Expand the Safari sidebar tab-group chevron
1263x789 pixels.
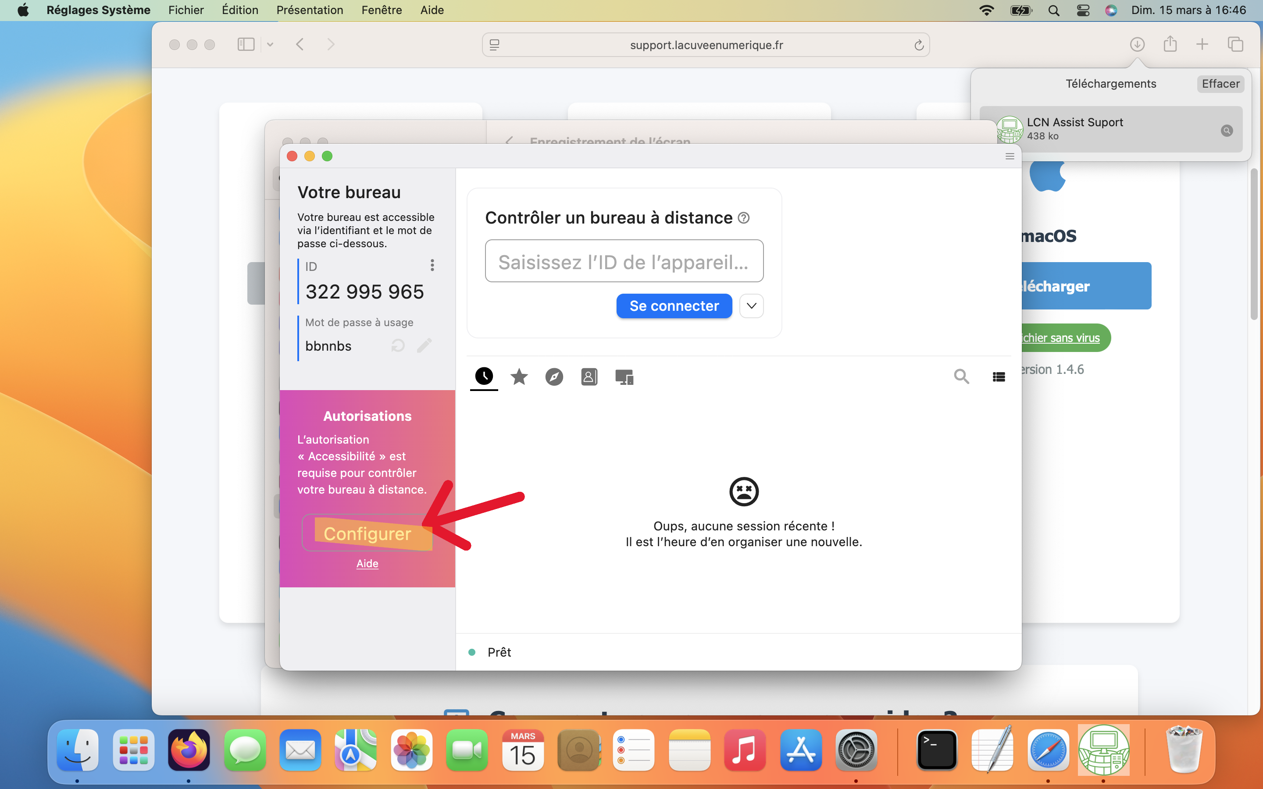point(270,44)
